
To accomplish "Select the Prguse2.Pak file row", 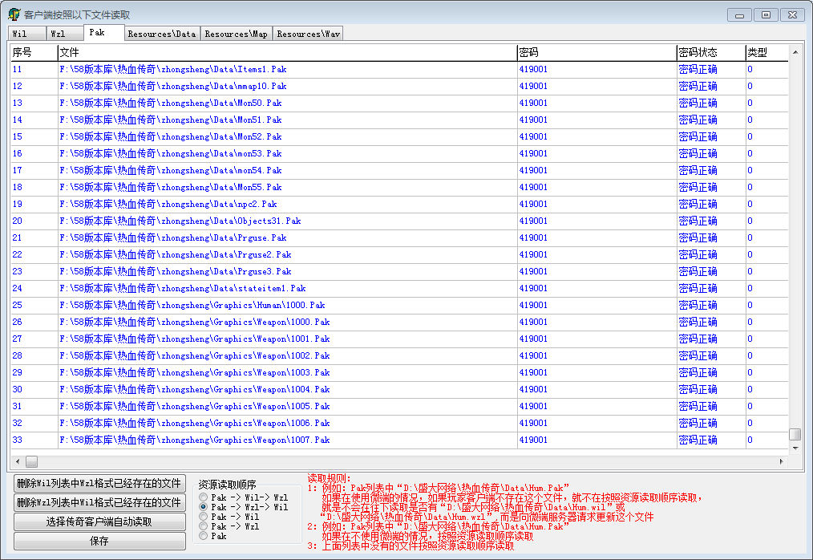I will pyautogui.click(x=399, y=255).
